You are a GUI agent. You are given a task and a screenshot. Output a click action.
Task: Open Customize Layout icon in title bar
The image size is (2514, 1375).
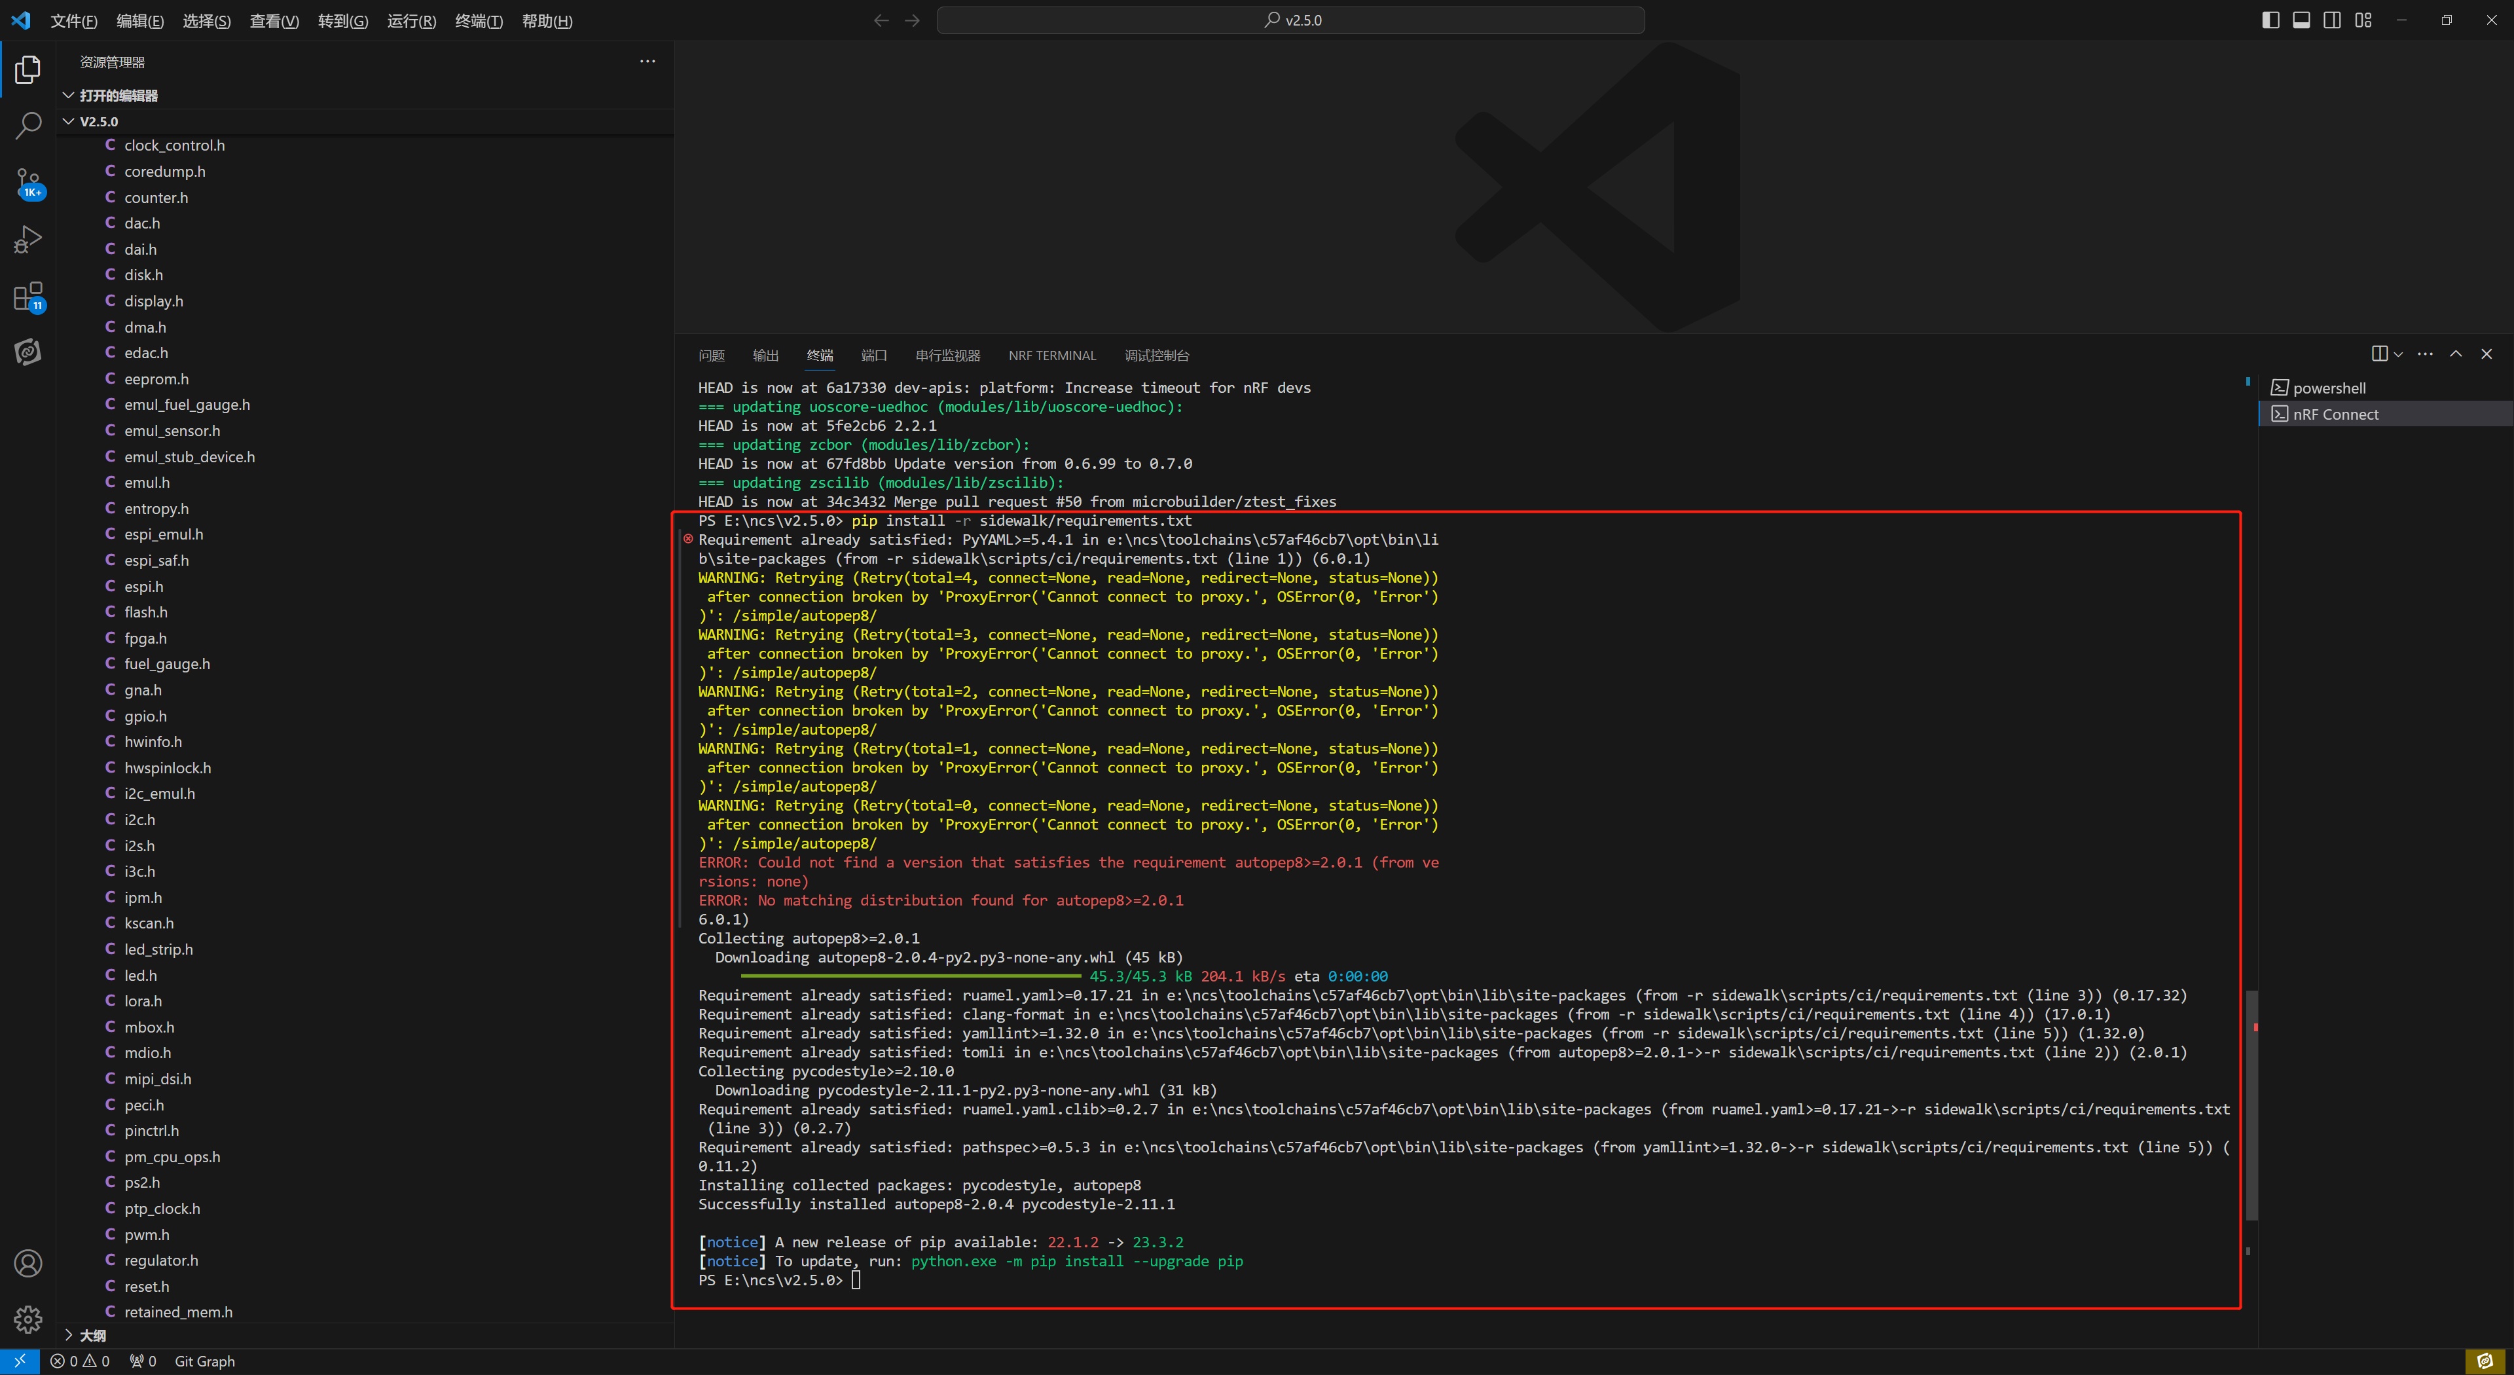[x=2363, y=20]
